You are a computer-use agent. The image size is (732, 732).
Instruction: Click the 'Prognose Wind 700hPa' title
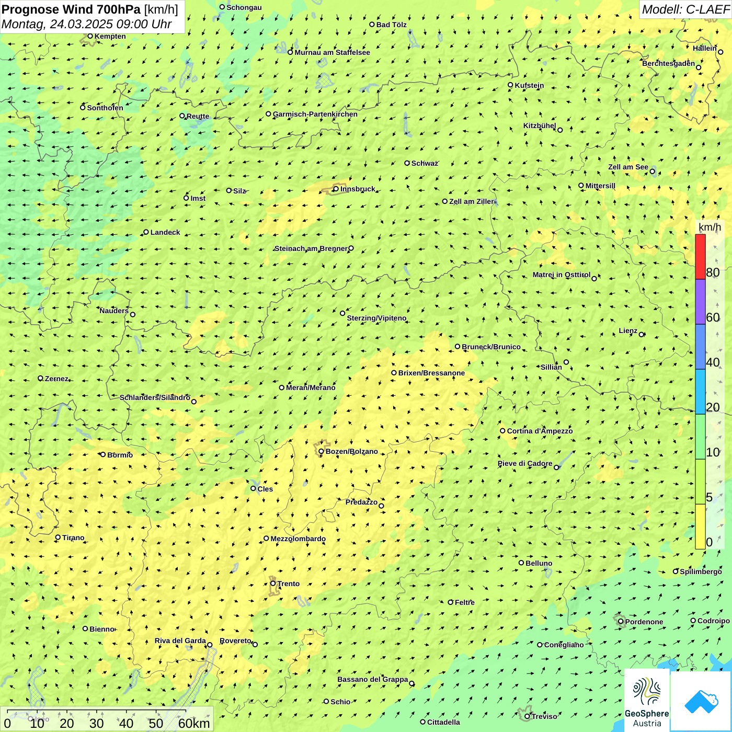pyautogui.click(x=71, y=9)
